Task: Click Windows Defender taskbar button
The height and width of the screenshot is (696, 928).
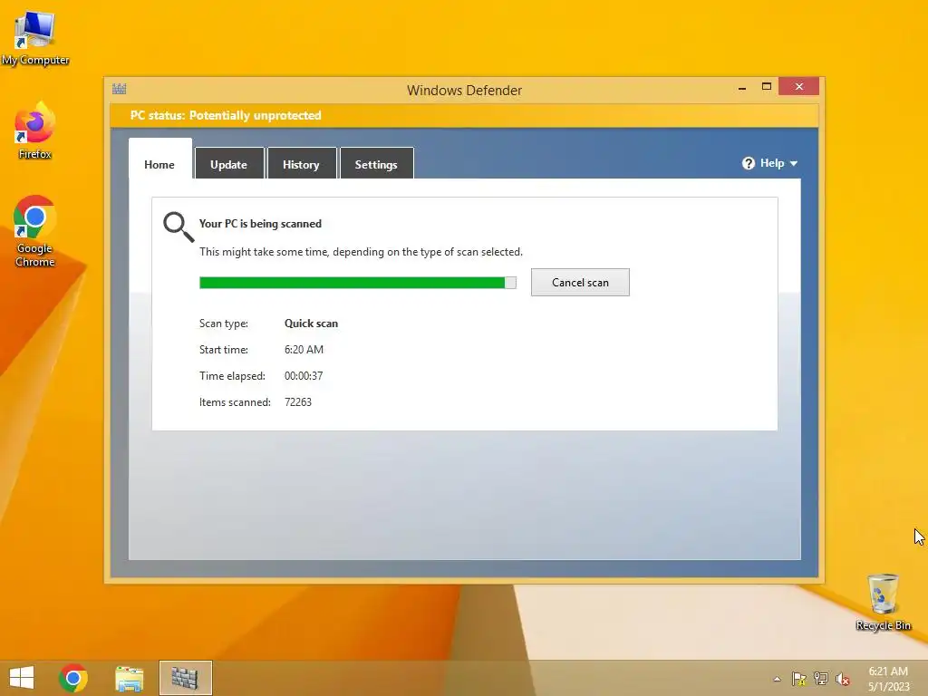Action: click(x=185, y=678)
